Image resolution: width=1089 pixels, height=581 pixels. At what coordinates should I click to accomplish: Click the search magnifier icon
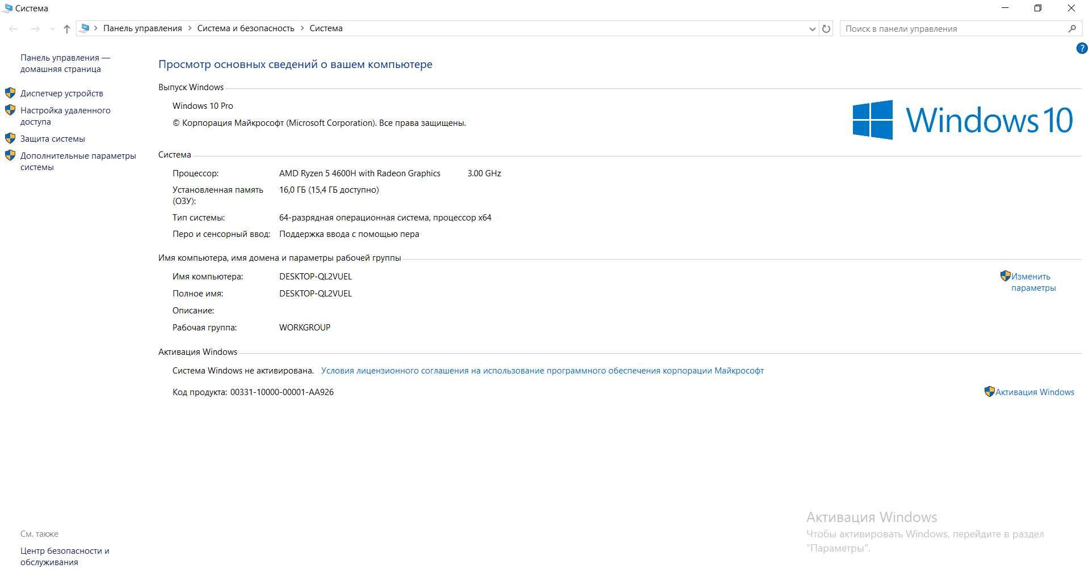(1072, 28)
